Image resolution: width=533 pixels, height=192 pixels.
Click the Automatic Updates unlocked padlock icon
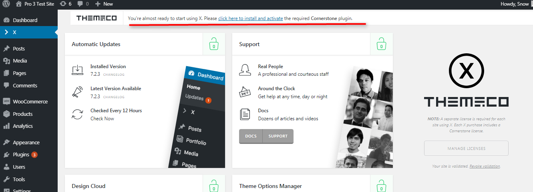(214, 44)
